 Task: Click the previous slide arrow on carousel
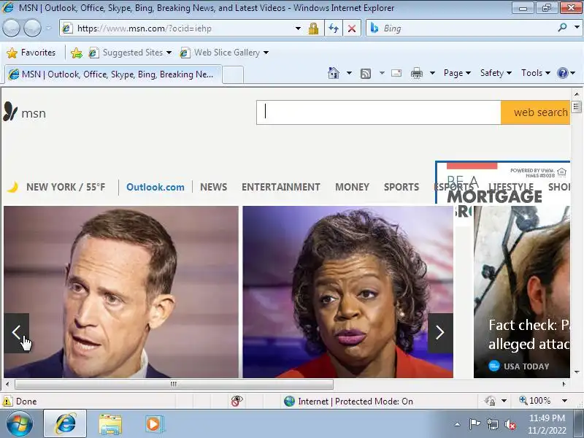coord(16,333)
